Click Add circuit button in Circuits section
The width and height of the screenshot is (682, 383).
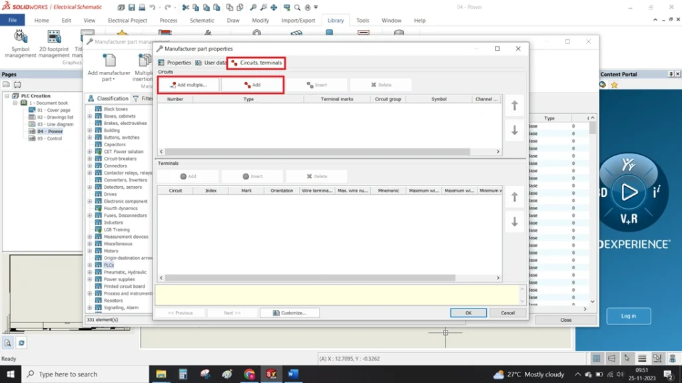[x=252, y=84]
